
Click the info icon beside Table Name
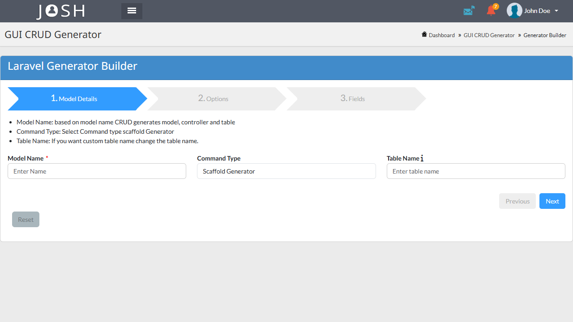click(x=422, y=158)
